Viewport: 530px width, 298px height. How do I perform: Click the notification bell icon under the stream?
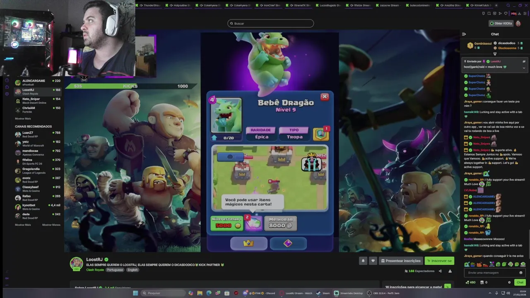point(363,261)
